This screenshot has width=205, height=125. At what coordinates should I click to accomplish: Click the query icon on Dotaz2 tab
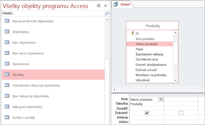point(116,4)
